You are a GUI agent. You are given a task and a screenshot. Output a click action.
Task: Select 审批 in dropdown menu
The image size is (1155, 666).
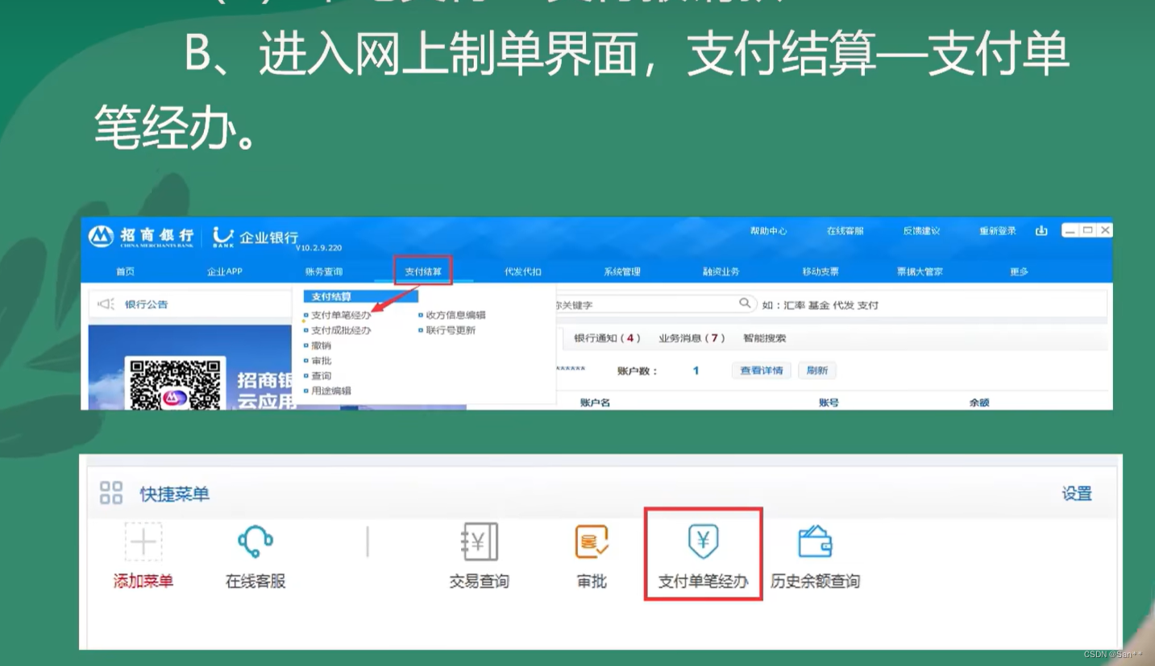point(321,361)
